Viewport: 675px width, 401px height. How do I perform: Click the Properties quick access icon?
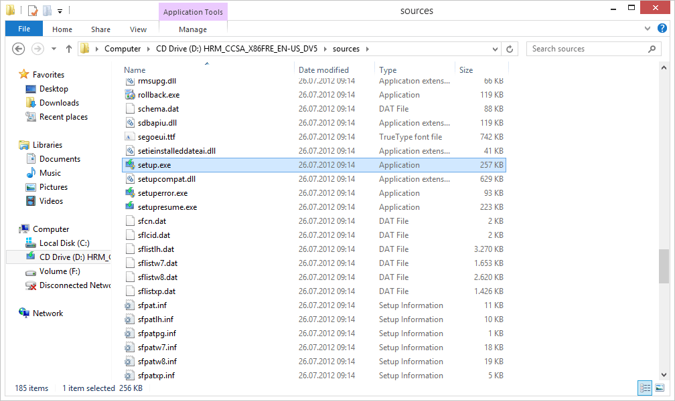click(33, 10)
